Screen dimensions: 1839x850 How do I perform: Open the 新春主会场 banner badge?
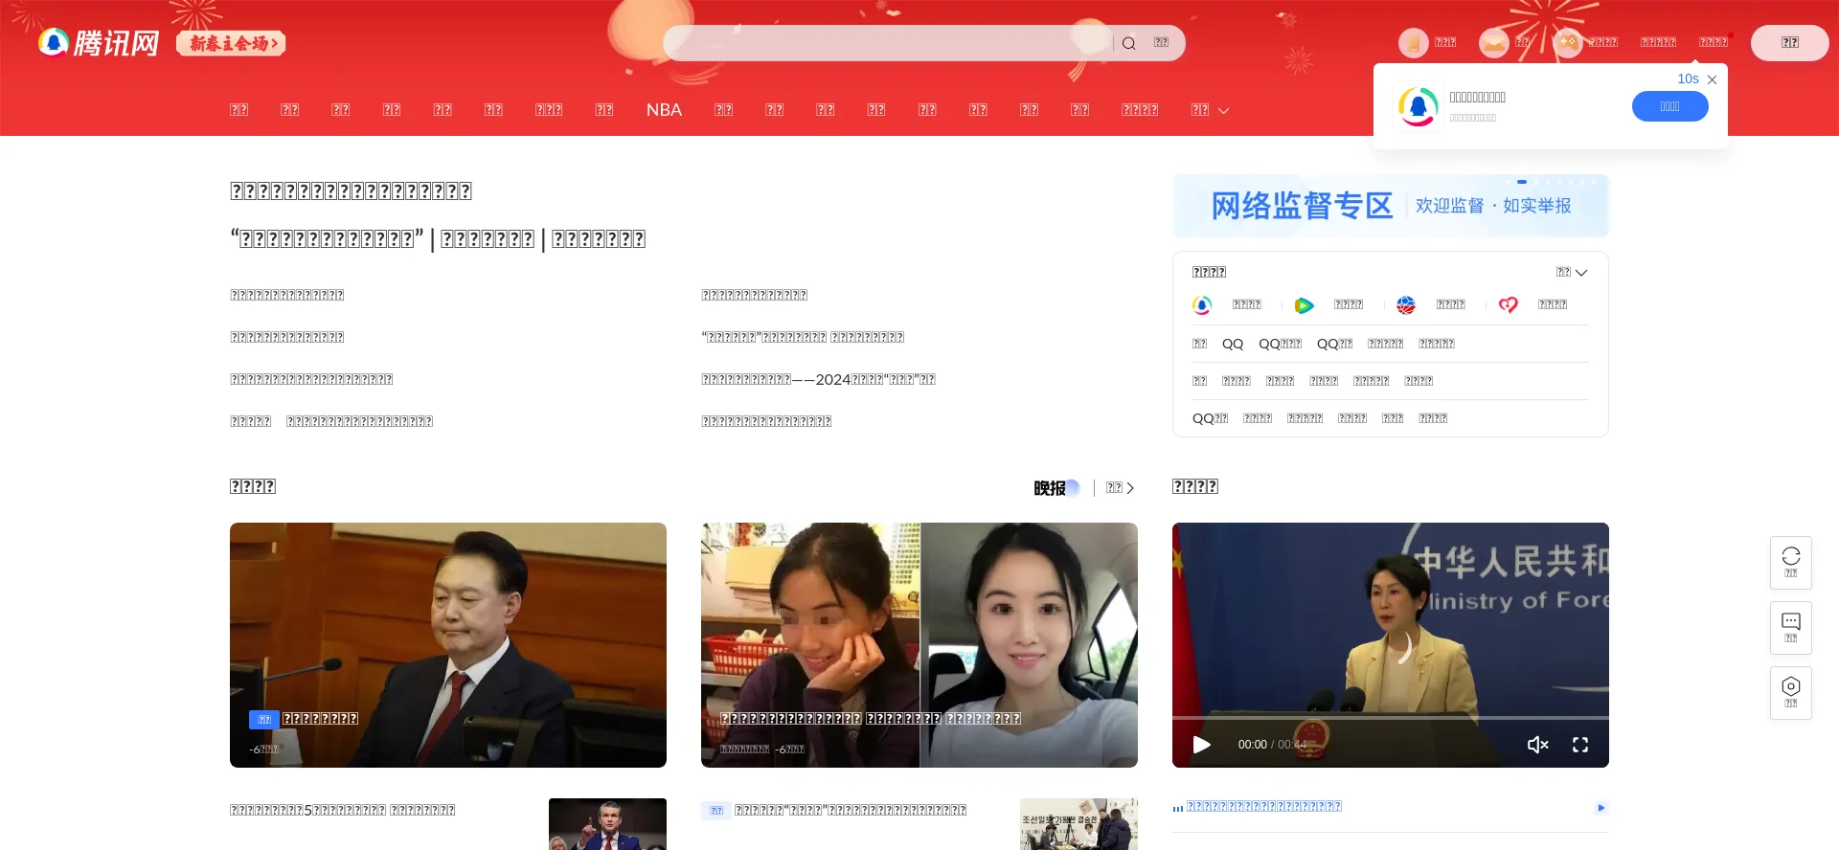pos(231,43)
